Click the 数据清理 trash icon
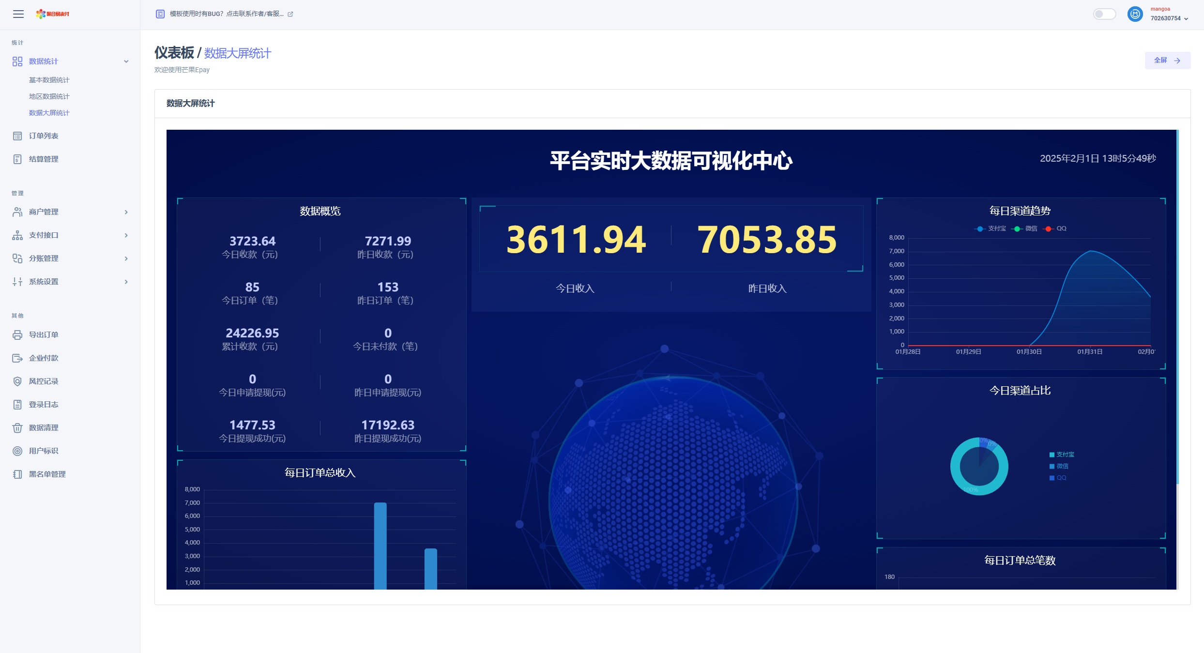This screenshot has height=653, width=1204. pyautogui.click(x=17, y=427)
